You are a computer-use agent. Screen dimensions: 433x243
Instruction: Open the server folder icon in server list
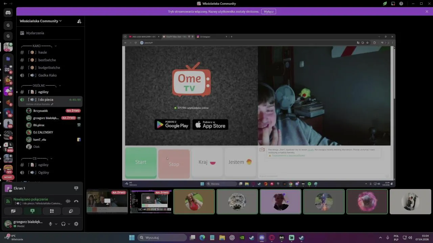point(8,58)
